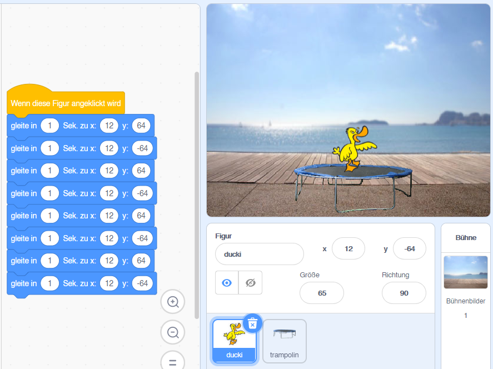Click the zoom in magnifier button
Viewport: 493px width, 369px height.
173,302
